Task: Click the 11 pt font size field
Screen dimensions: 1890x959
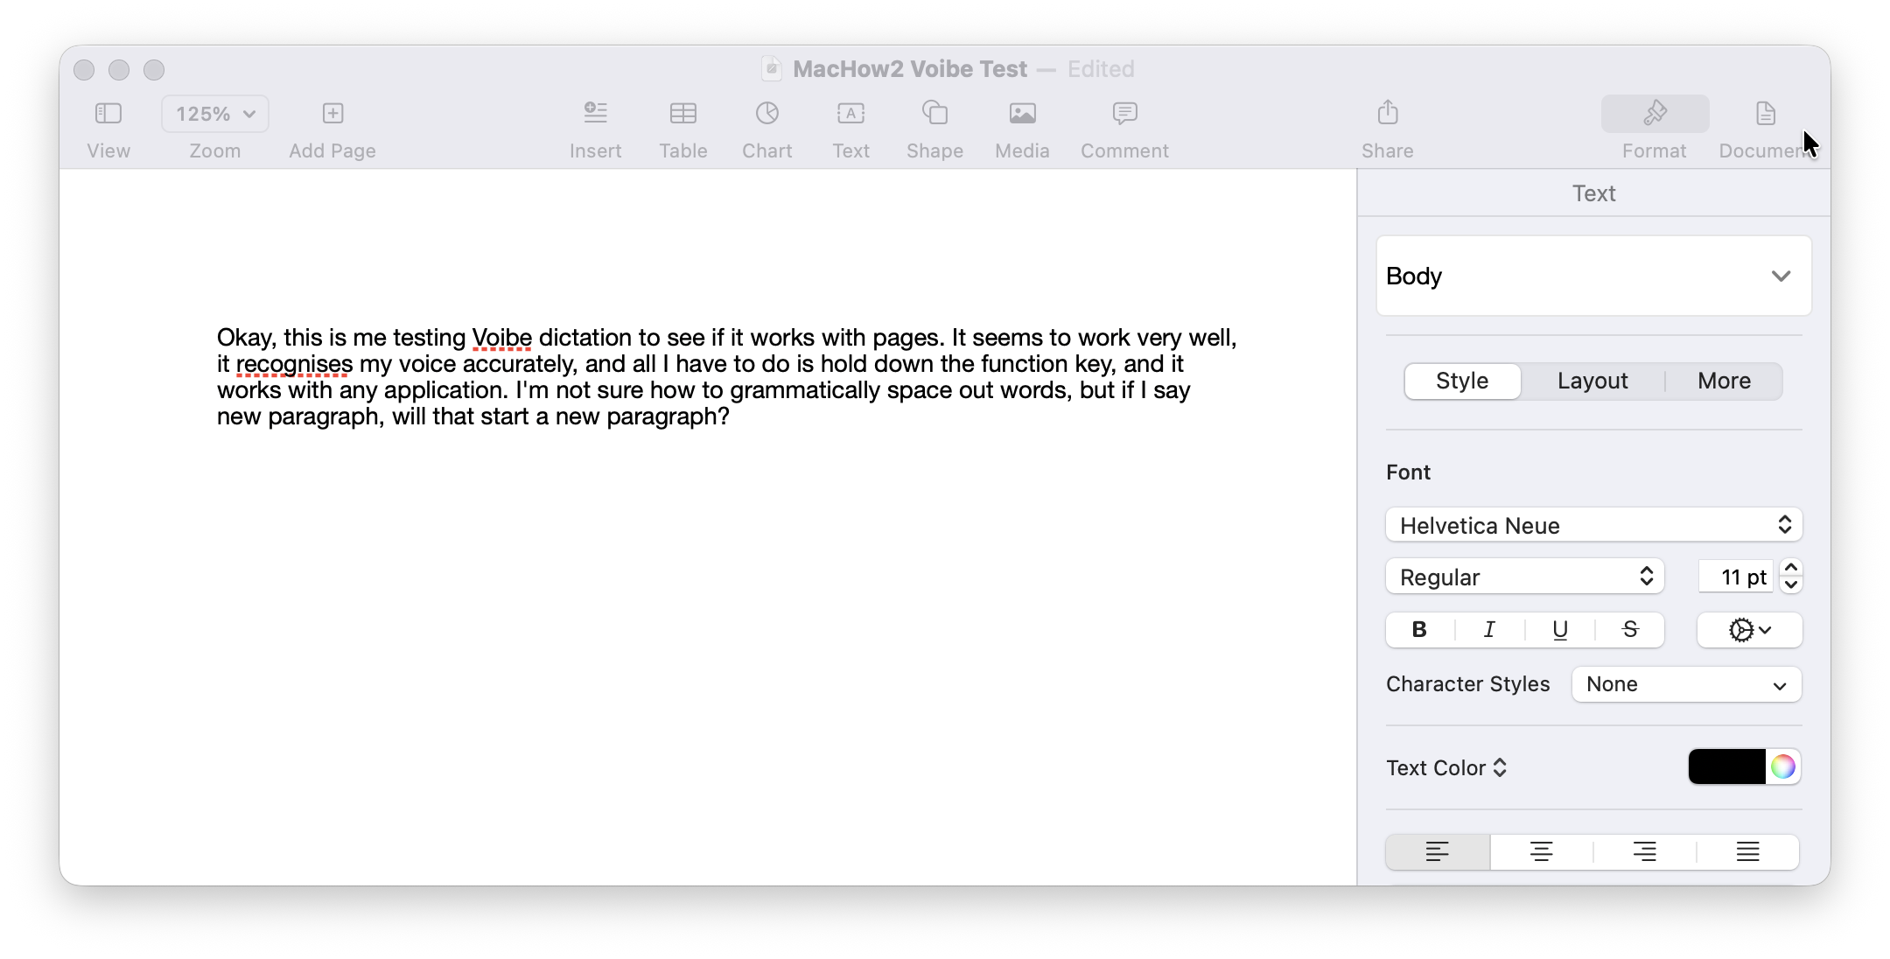Action: [x=1736, y=577]
